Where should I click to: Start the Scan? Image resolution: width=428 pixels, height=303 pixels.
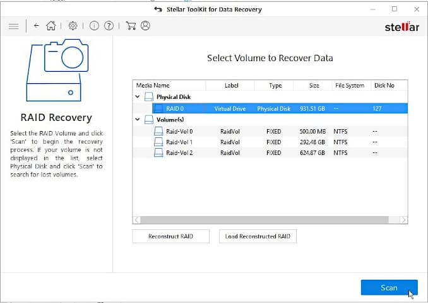389,287
